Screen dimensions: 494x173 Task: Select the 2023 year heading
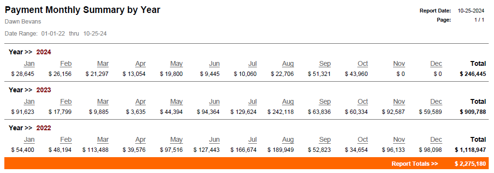pyautogui.click(x=43, y=90)
